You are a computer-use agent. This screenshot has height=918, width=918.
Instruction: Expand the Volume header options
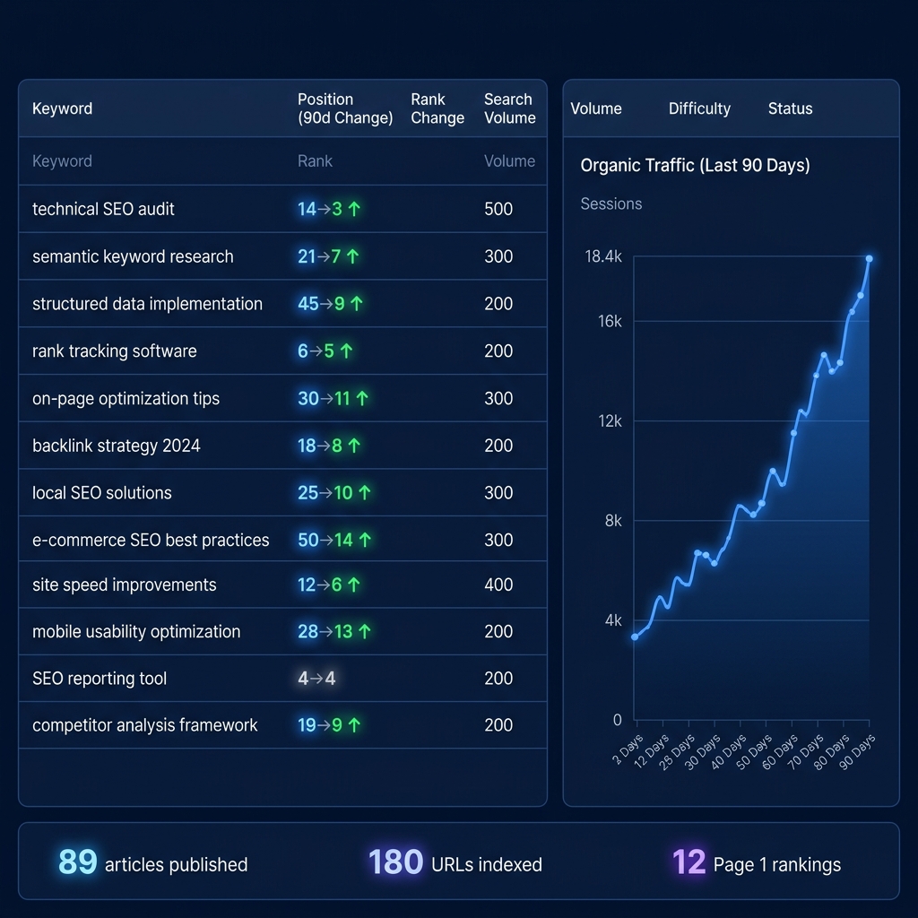click(596, 108)
